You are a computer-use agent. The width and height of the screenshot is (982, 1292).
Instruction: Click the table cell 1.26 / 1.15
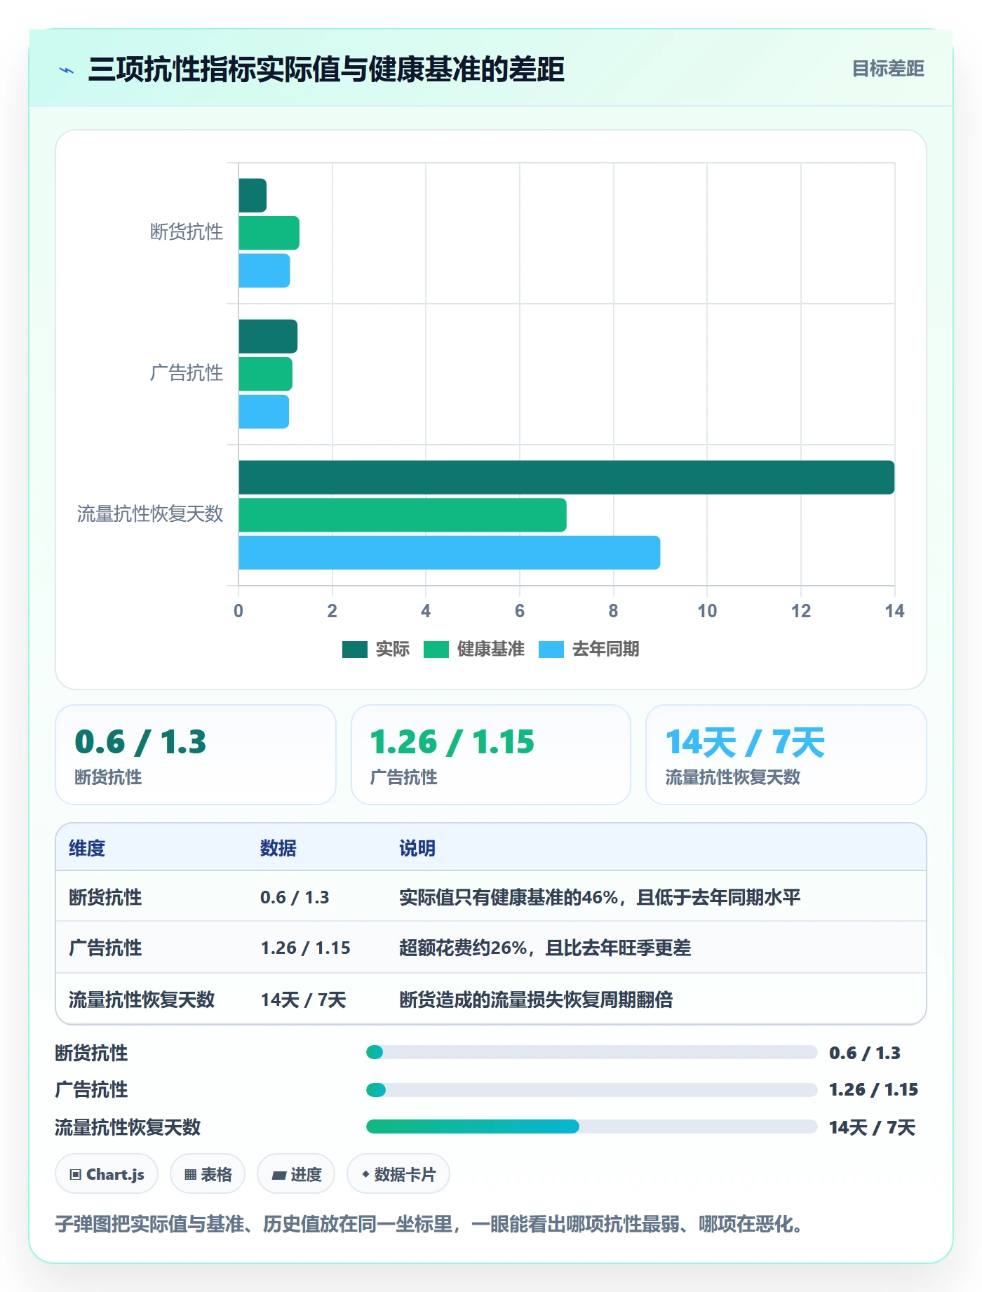click(x=306, y=948)
